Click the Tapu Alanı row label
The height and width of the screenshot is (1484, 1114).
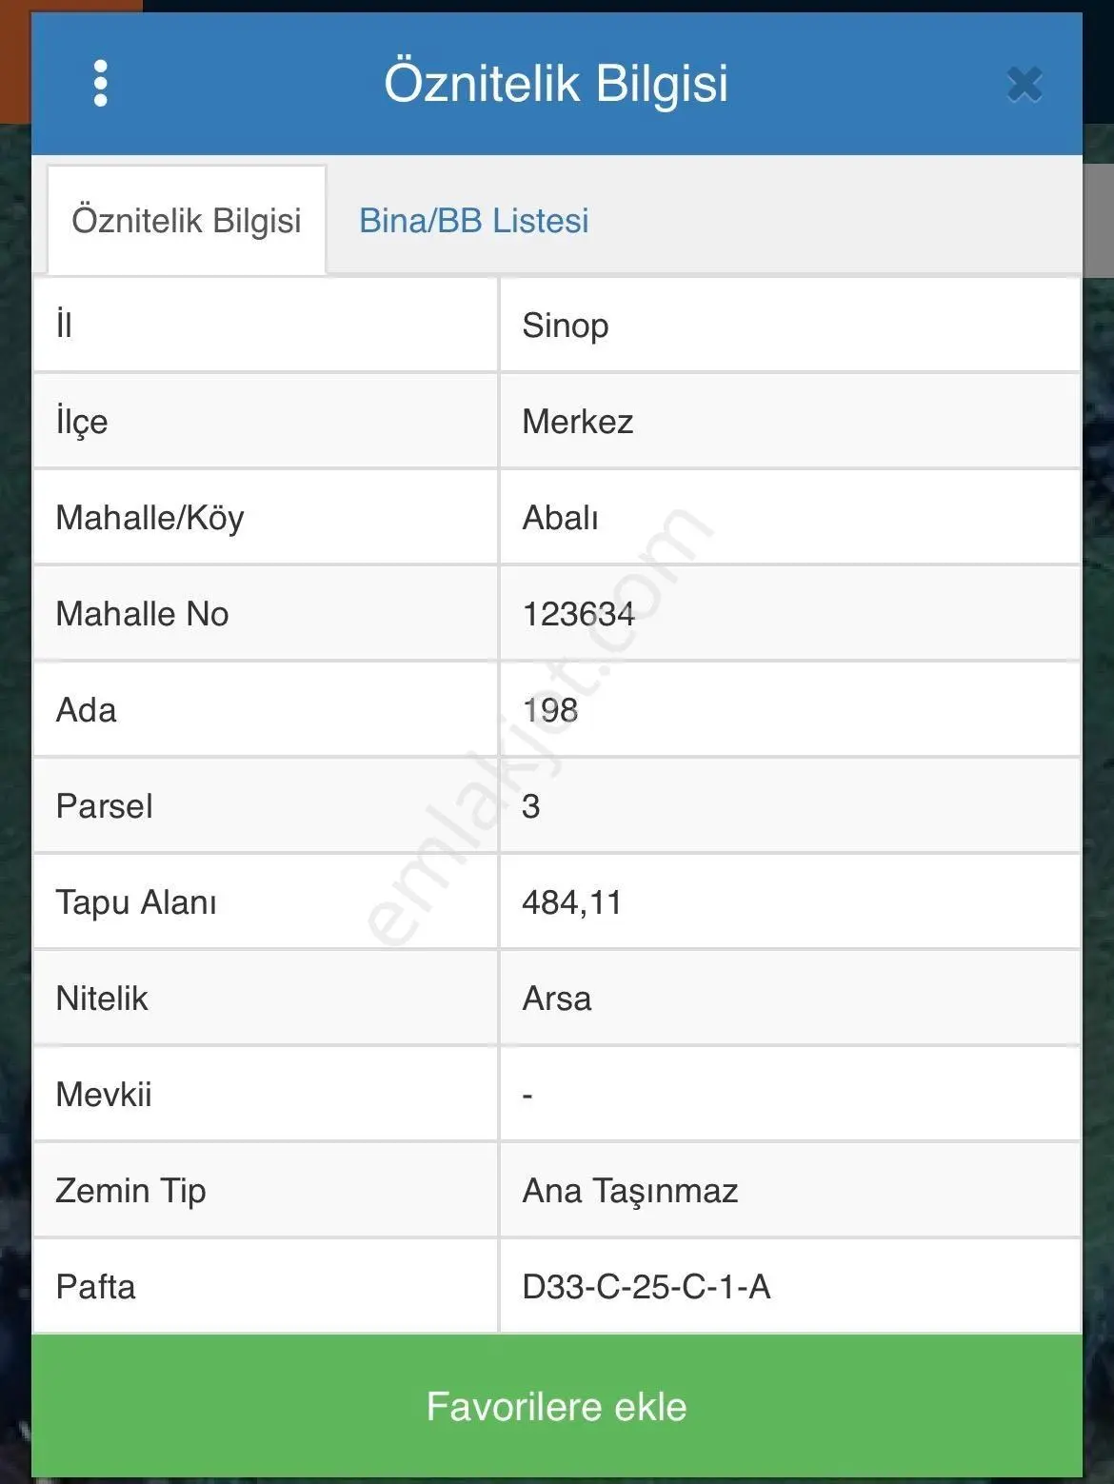point(136,902)
